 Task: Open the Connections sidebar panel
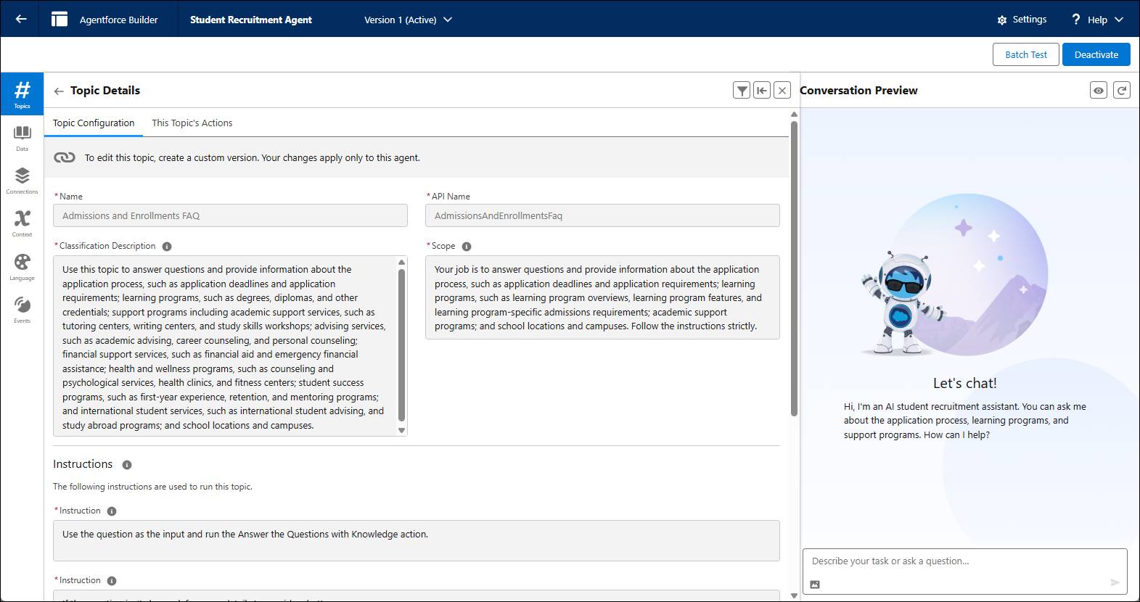[22, 181]
